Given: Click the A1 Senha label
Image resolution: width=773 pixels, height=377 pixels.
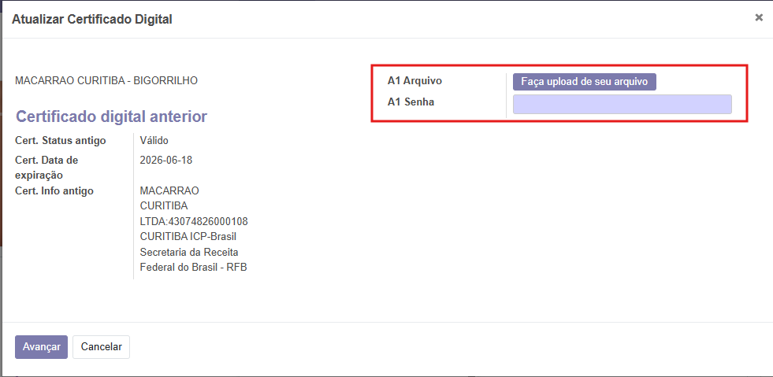Looking at the screenshot, I should click(x=411, y=102).
